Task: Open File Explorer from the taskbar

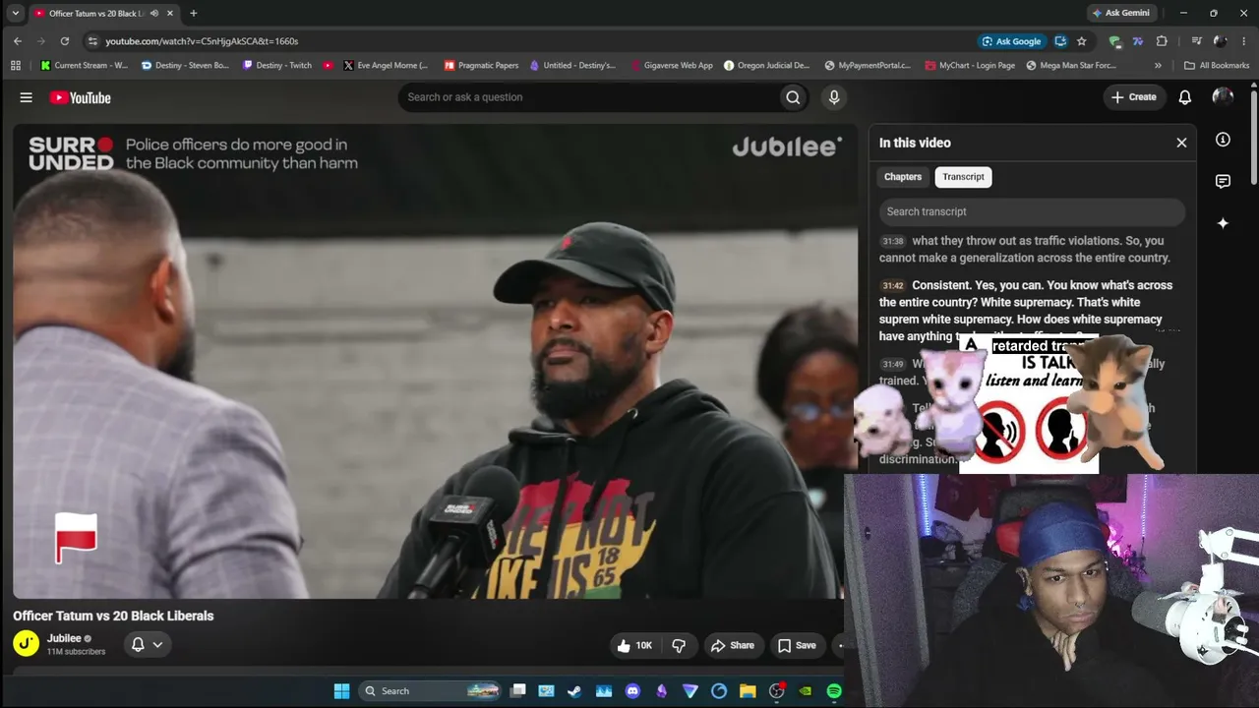Action: click(x=748, y=691)
